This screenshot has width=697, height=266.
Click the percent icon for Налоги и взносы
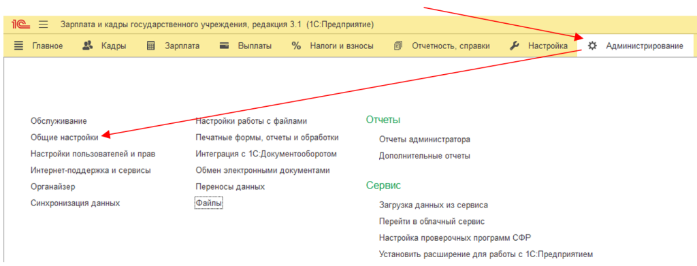(x=297, y=46)
